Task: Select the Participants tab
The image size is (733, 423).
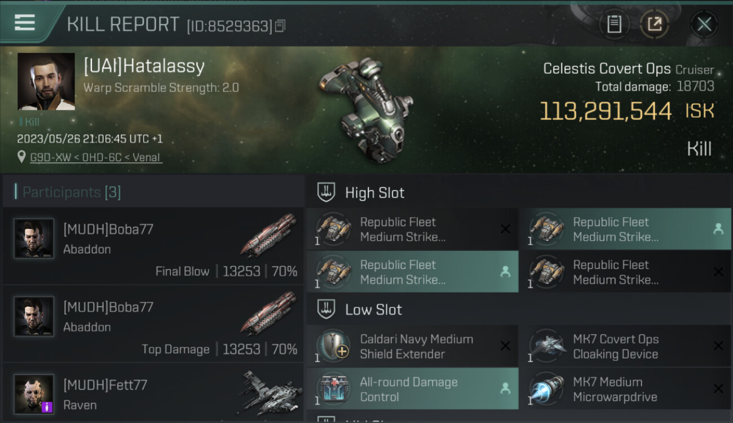Action: [x=71, y=192]
